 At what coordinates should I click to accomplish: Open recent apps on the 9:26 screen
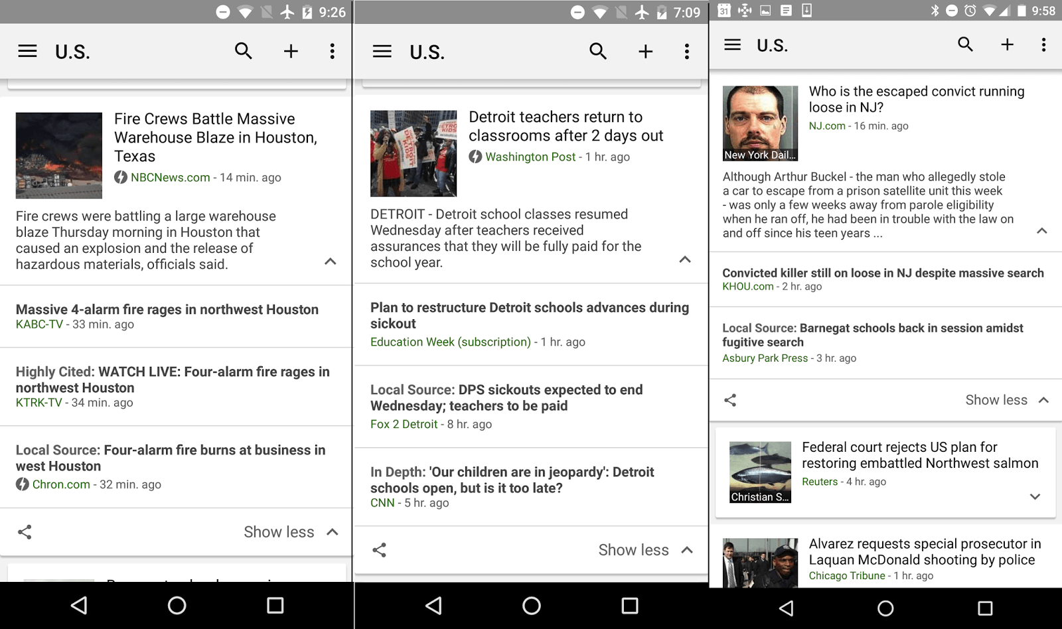275,605
